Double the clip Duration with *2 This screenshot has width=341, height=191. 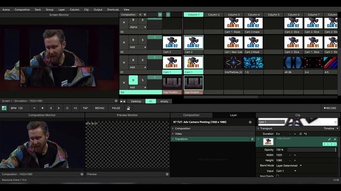coord(305,134)
